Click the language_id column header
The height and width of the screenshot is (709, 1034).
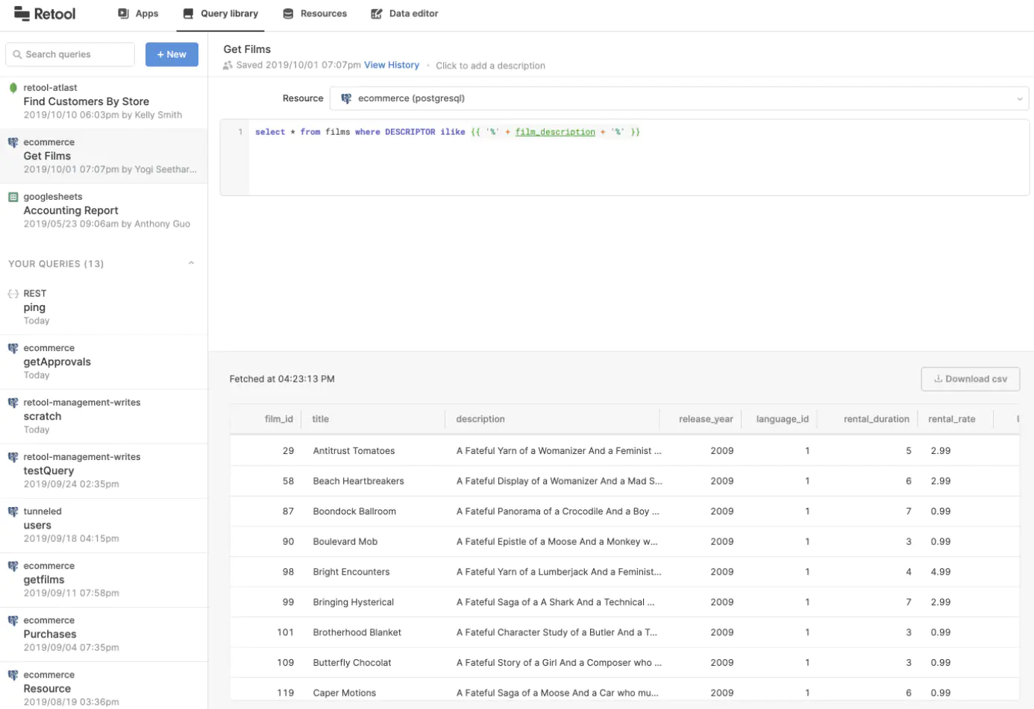tap(783, 419)
